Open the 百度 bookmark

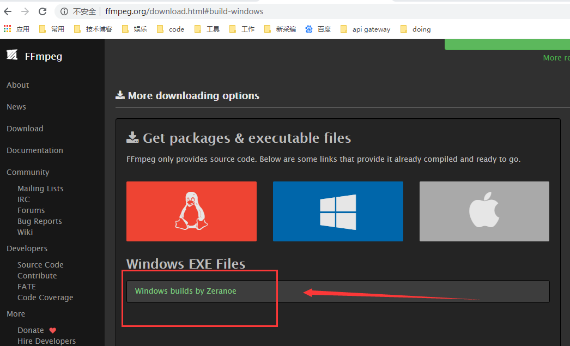(x=318, y=29)
